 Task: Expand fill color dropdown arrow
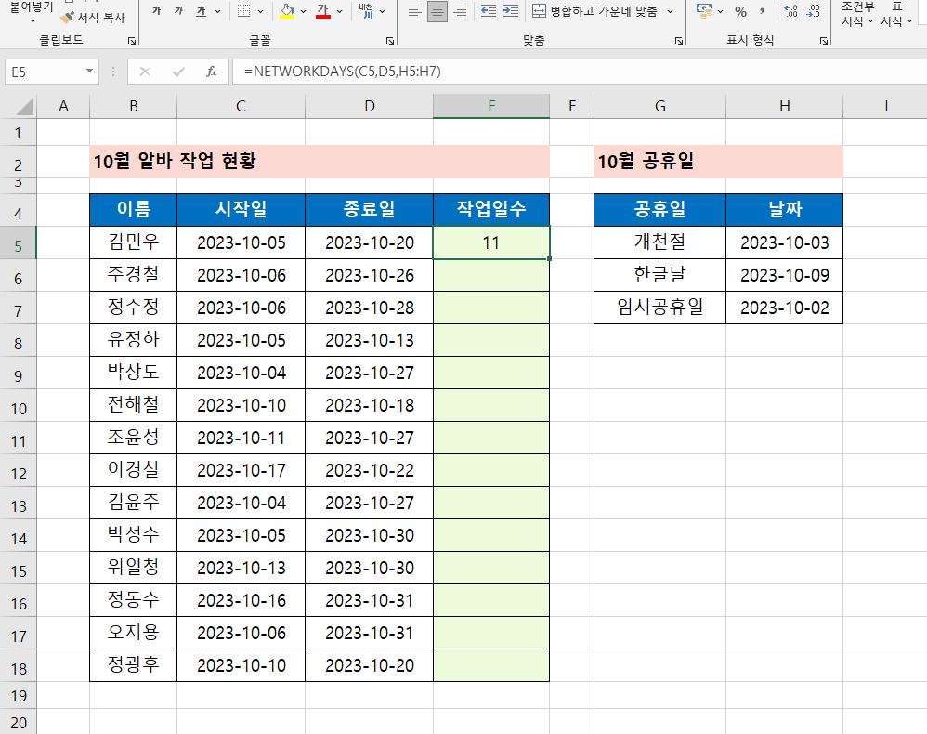tap(304, 11)
